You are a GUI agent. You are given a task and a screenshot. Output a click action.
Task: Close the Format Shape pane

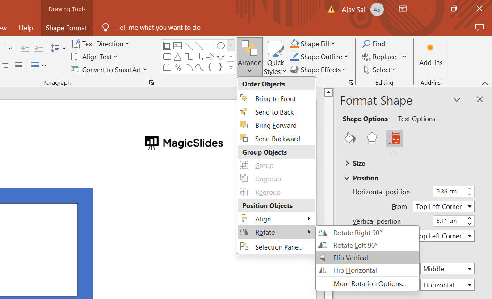(480, 100)
